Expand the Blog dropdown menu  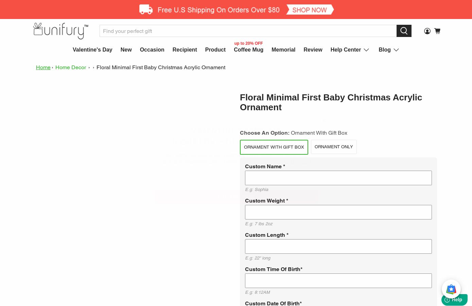click(388, 50)
